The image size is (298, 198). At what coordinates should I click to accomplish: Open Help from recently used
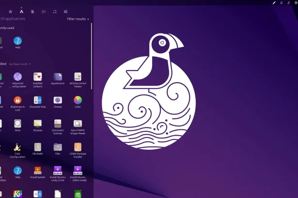coord(18,42)
